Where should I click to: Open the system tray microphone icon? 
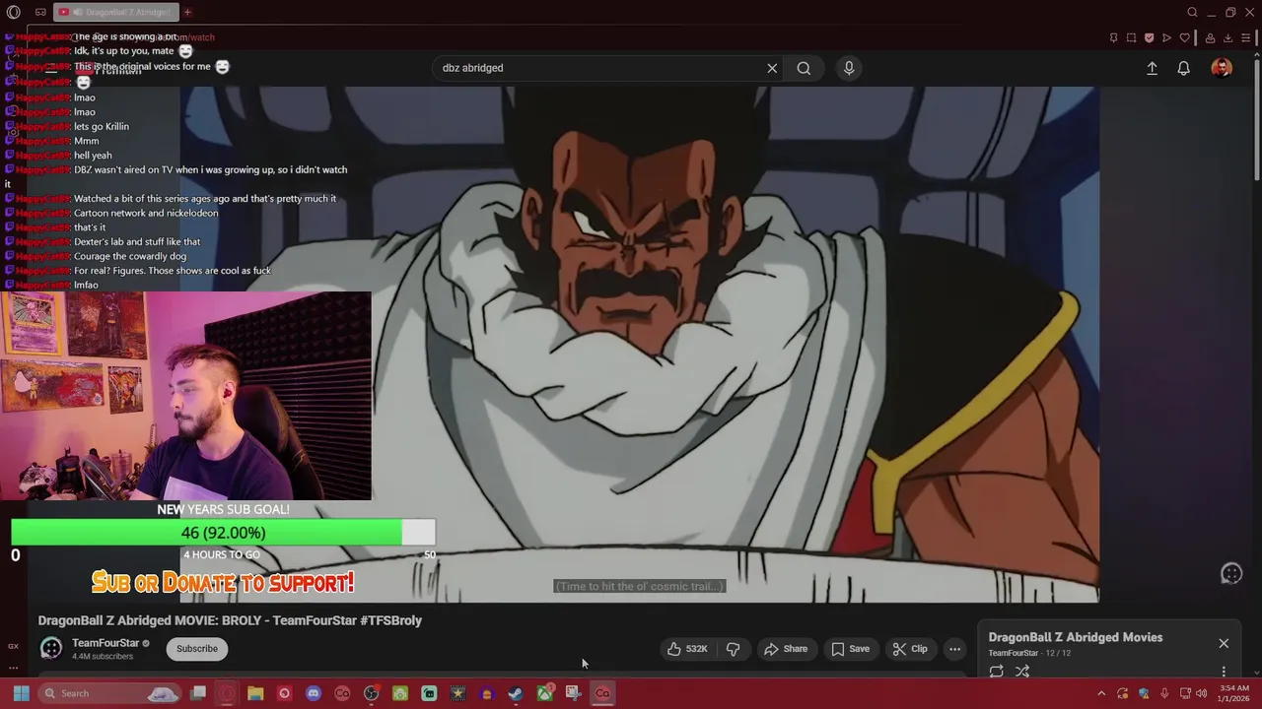click(1164, 693)
